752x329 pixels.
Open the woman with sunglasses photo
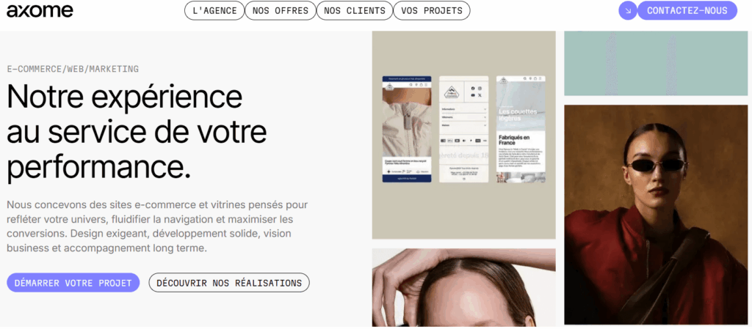click(655, 215)
